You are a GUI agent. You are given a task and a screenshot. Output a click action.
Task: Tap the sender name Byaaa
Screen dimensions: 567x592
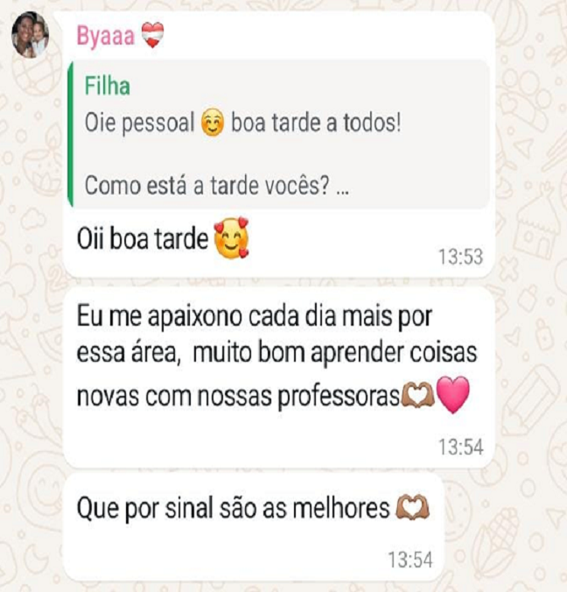[106, 36]
